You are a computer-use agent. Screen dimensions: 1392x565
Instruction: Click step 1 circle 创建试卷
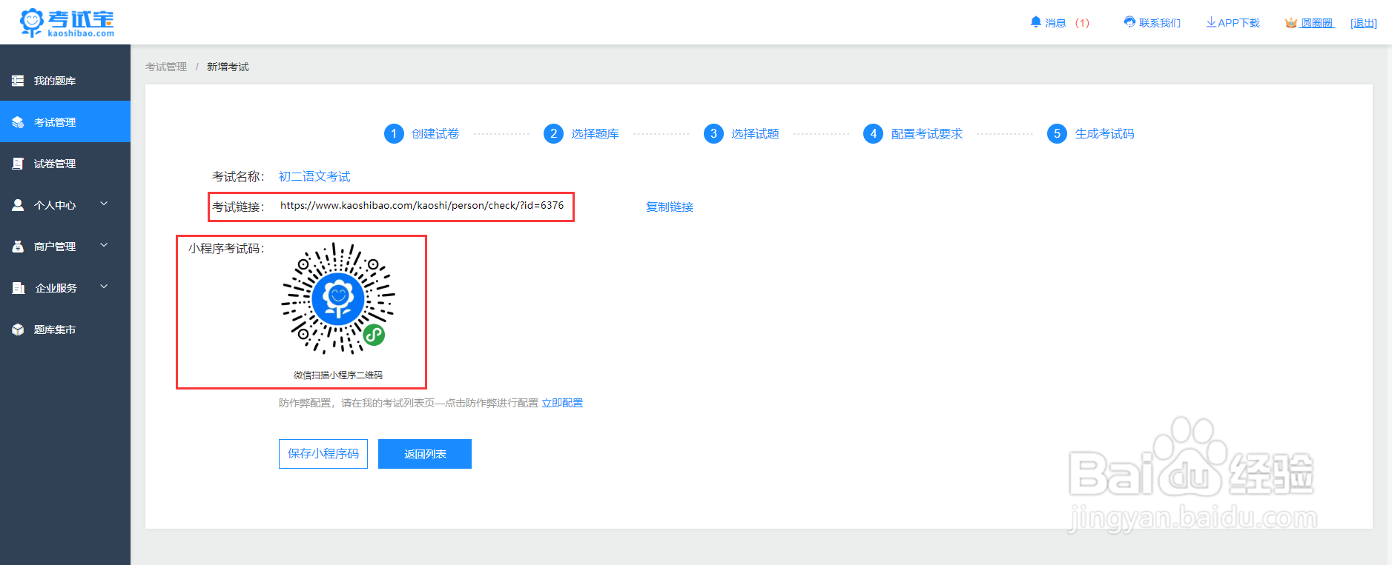394,133
